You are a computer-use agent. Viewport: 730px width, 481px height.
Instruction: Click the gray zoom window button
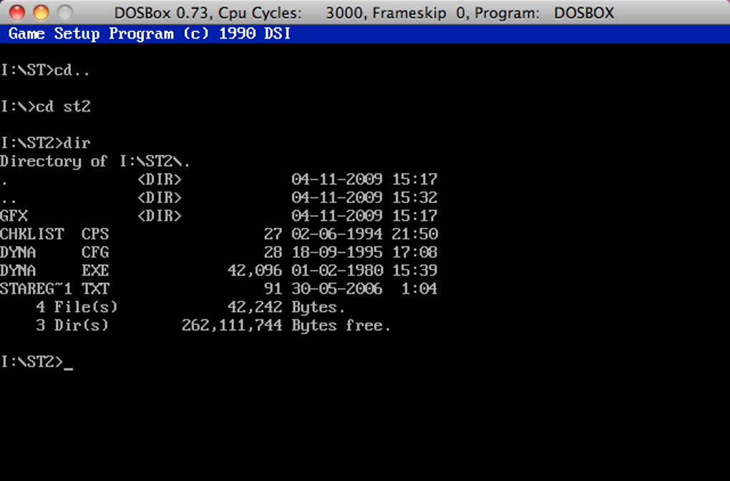65,13
